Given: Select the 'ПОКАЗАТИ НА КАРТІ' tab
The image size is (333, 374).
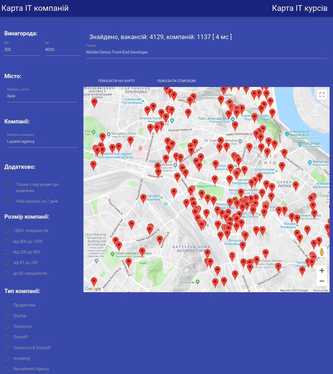Looking at the screenshot, I should (116, 81).
